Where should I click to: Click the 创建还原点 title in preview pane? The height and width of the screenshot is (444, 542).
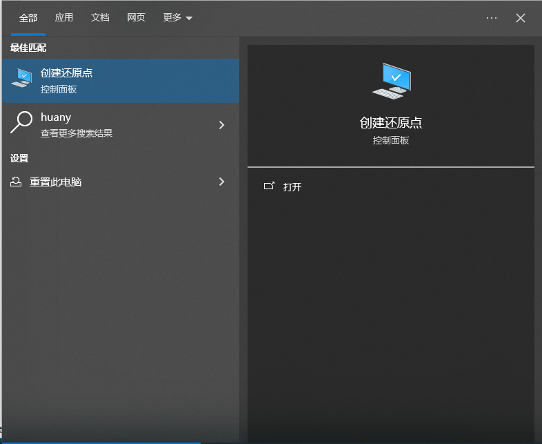[390, 123]
